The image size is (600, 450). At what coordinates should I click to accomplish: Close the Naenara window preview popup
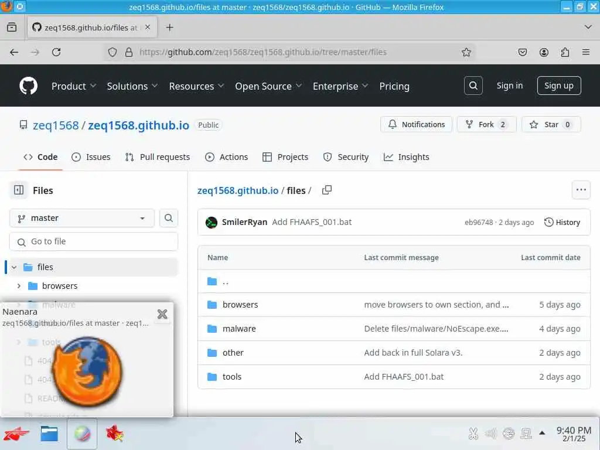coord(162,314)
